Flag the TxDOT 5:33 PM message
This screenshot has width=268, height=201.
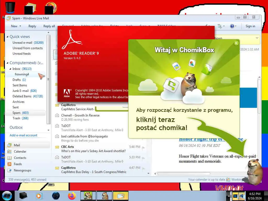coord(143,158)
